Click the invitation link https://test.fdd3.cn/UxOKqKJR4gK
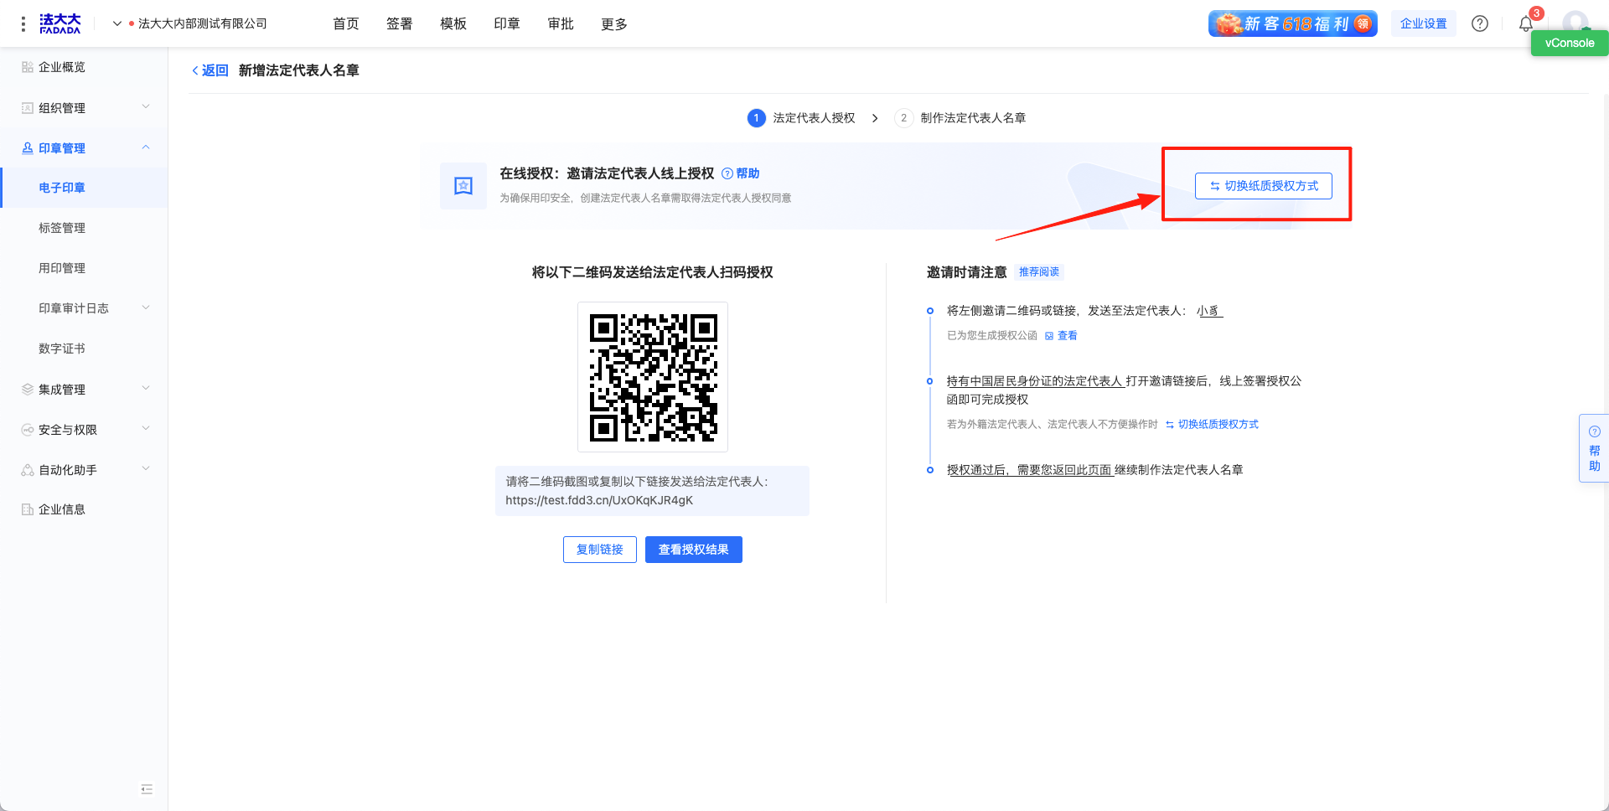Screen dimensions: 1609x811 pos(599,500)
